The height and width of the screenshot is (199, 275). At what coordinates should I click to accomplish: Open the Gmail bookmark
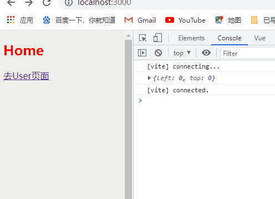pyautogui.click(x=140, y=20)
